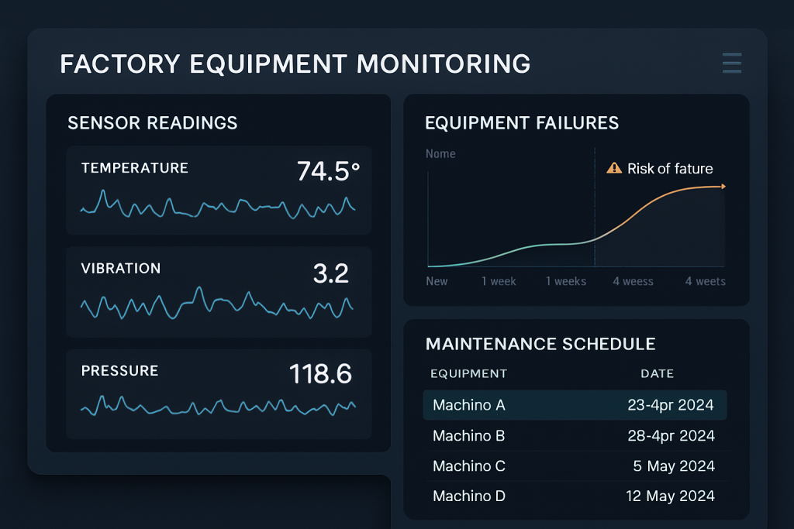Viewport: 794px width, 529px height.
Task: Click the vibration sparkline chart
Action: (x=217, y=304)
